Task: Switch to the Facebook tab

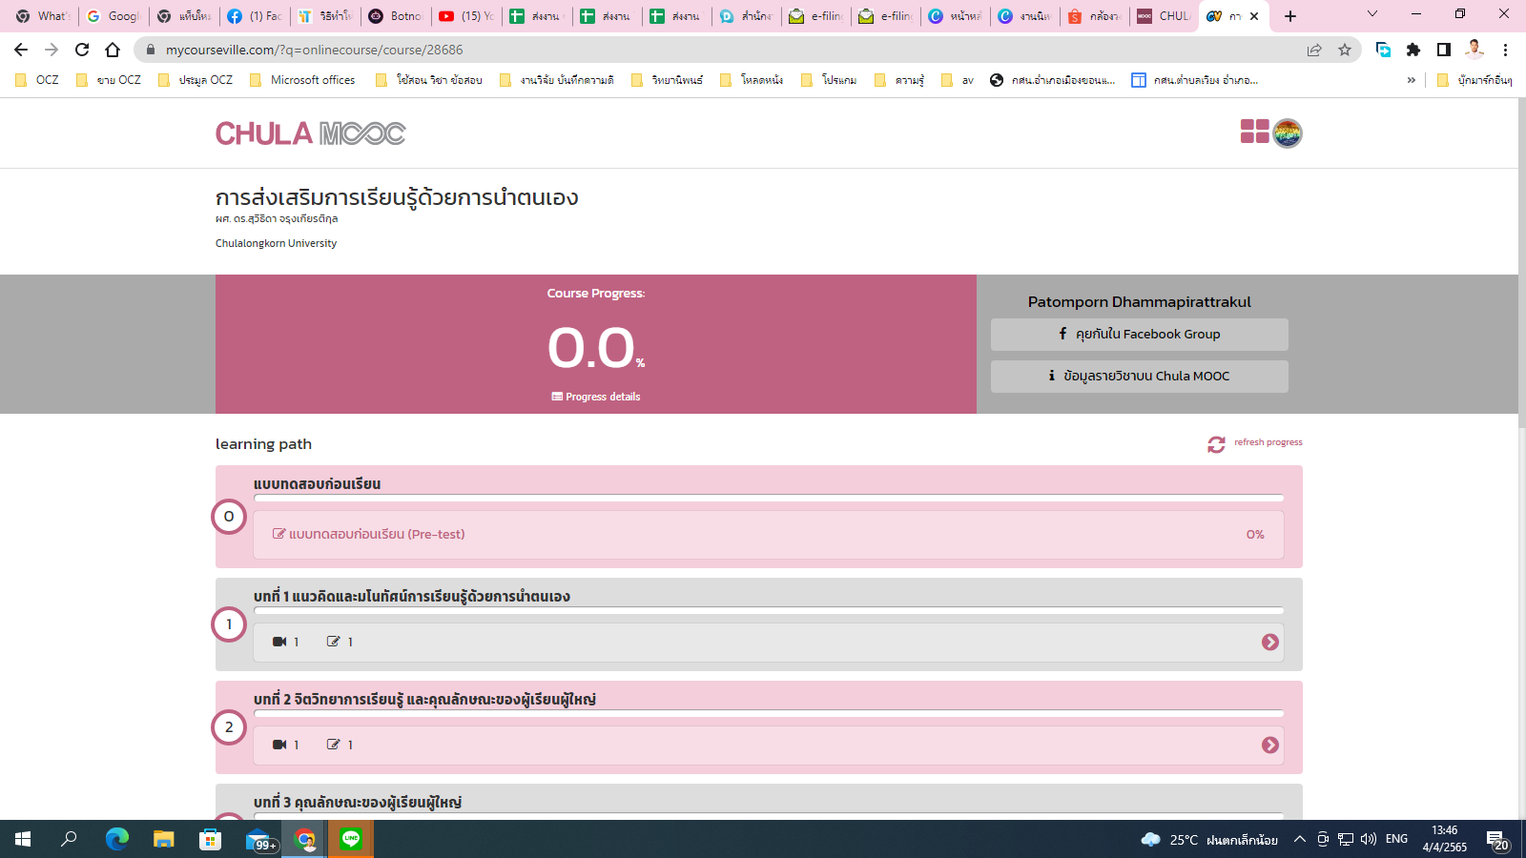Action: (256, 16)
